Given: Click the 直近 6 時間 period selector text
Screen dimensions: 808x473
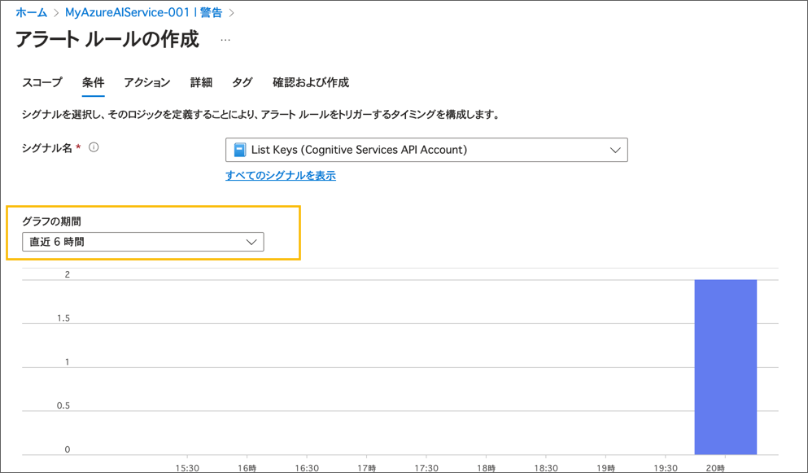Looking at the screenshot, I should pos(57,242).
